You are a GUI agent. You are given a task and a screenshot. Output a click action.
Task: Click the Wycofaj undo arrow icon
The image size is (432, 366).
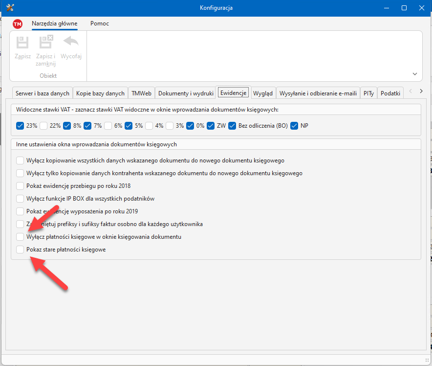click(x=71, y=42)
